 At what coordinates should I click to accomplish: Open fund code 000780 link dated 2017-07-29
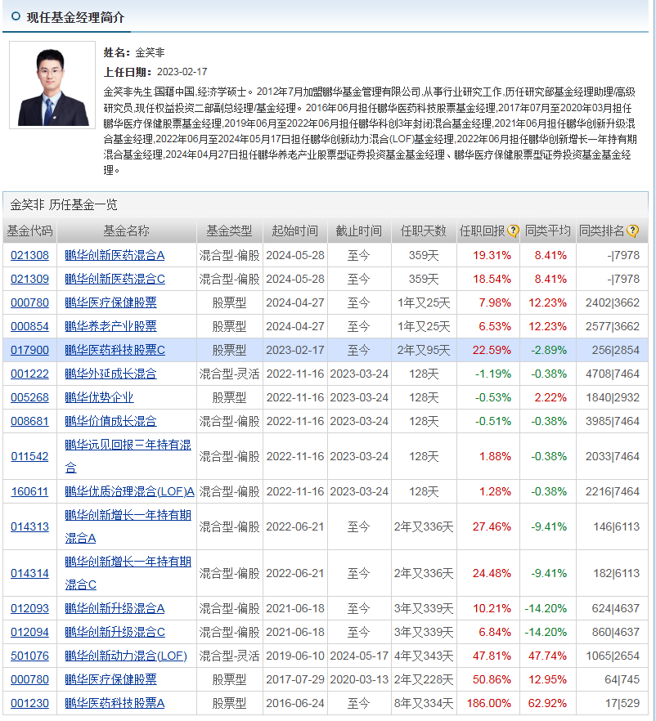pos(29,679)
